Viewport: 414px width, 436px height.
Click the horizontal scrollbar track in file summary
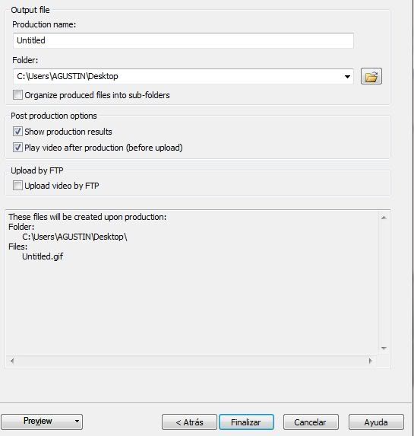pos(191,361)
